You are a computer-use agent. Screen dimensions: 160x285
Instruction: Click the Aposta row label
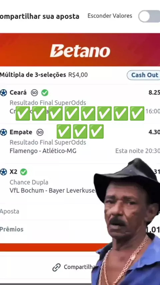[9, 211]
